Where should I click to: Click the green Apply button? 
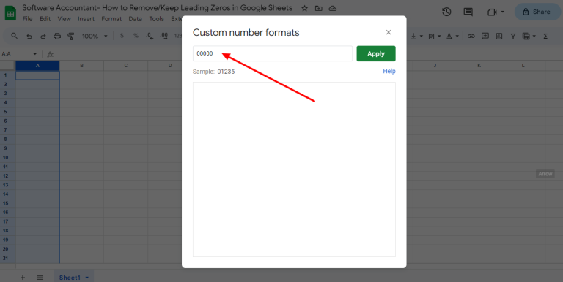(x=376, y=53)
